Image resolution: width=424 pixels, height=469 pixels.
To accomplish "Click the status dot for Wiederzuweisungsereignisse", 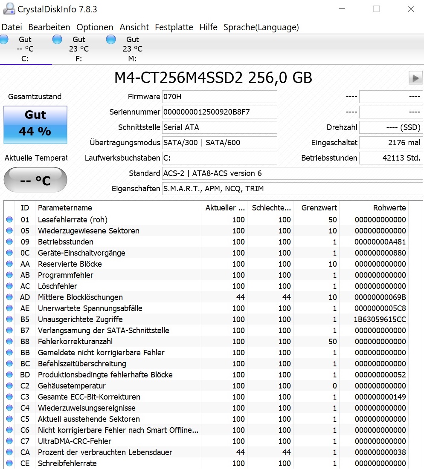I will tap(9, 408).
